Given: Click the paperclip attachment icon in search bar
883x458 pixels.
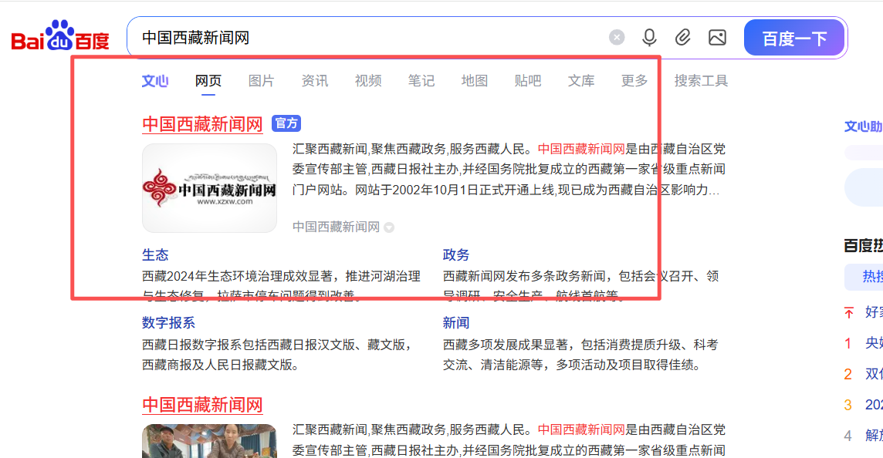Looking at the screenshot, I should click(682, 36).
